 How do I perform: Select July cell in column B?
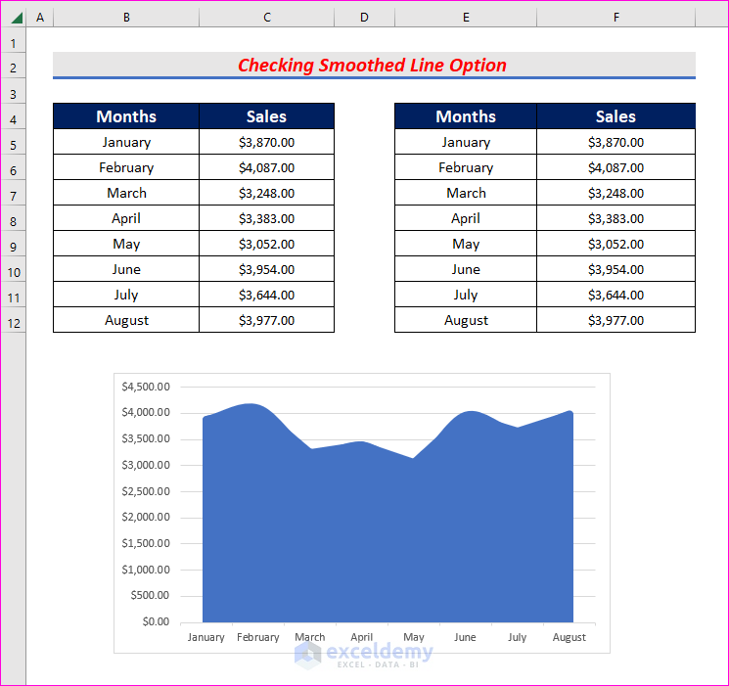click(126, 295)
